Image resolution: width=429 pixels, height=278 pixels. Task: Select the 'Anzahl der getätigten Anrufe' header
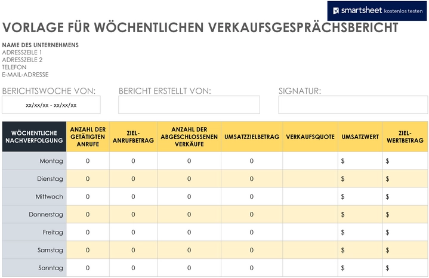[x=88, y=137]
